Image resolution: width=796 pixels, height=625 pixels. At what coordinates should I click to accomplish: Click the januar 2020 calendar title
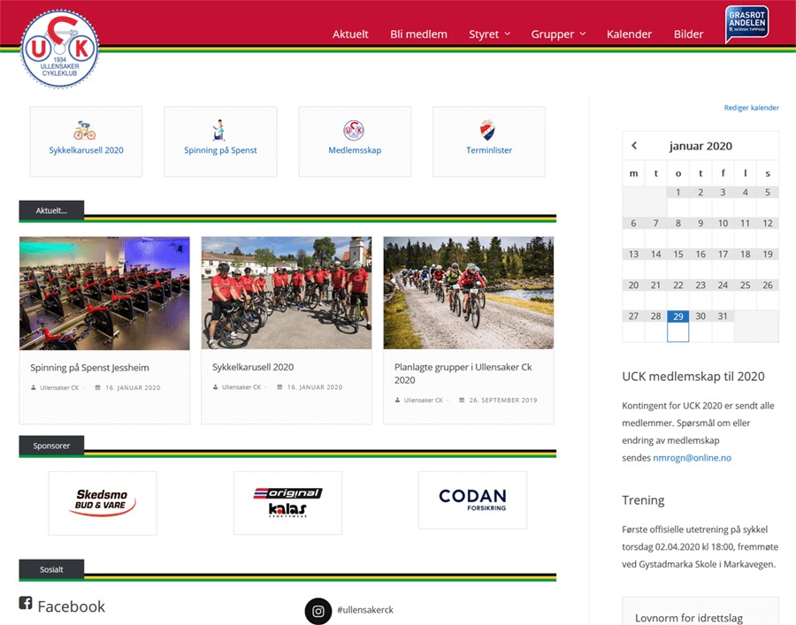click(x=700, y=146)
